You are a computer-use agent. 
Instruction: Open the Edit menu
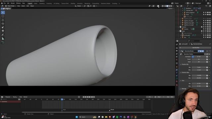(x=8, y=3)
